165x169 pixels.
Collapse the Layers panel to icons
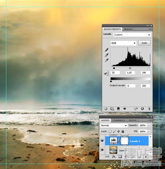pyautogui.click(x=147, y=117)
